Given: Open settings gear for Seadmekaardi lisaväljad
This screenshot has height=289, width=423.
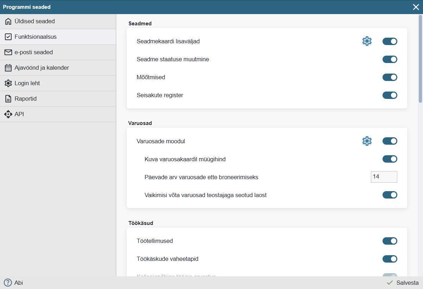Looking at the screenshot, I should click(x=367, y=42).
